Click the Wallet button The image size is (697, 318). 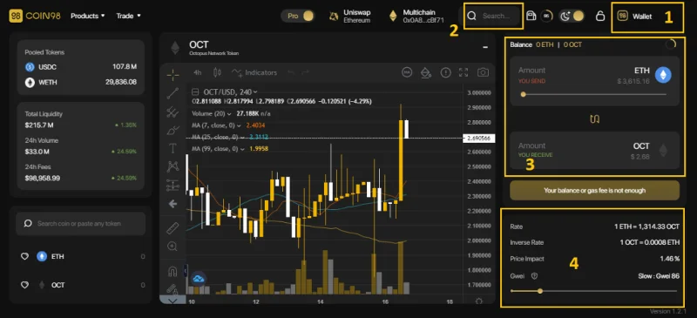(x=635, y=17)
